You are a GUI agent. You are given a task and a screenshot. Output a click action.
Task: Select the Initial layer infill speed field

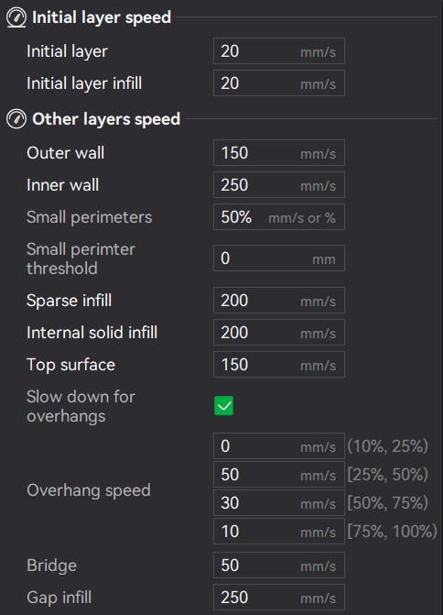pyautogui.click(x=279, y=83)
